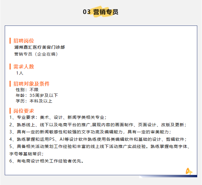Click requirement 1 about 专业要求

tap(58, 117)
